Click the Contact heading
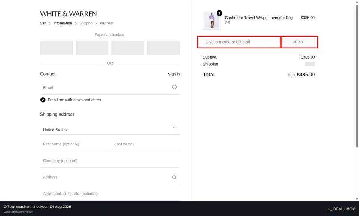This screenshot has width=359, height=216. point(47,74)
